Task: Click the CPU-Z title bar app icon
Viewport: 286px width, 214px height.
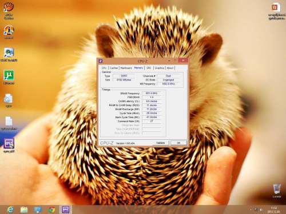Action: pyautogui.click(x=101, y=61)
